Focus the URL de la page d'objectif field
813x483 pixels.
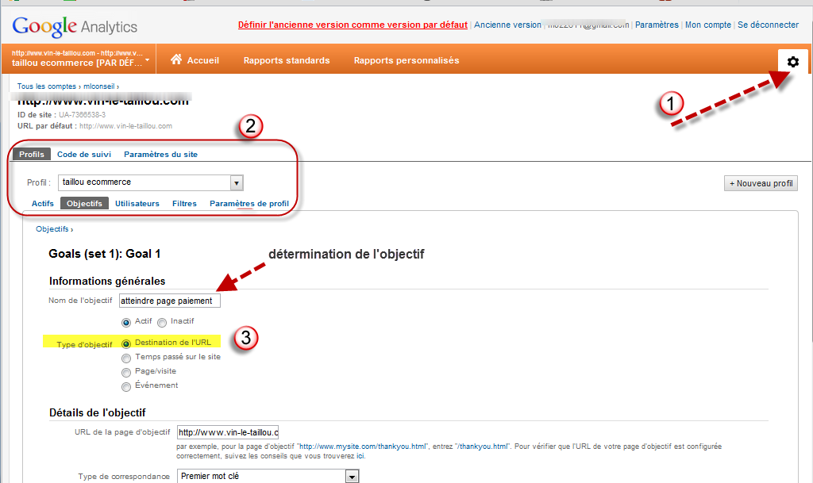tap(228, 432)
